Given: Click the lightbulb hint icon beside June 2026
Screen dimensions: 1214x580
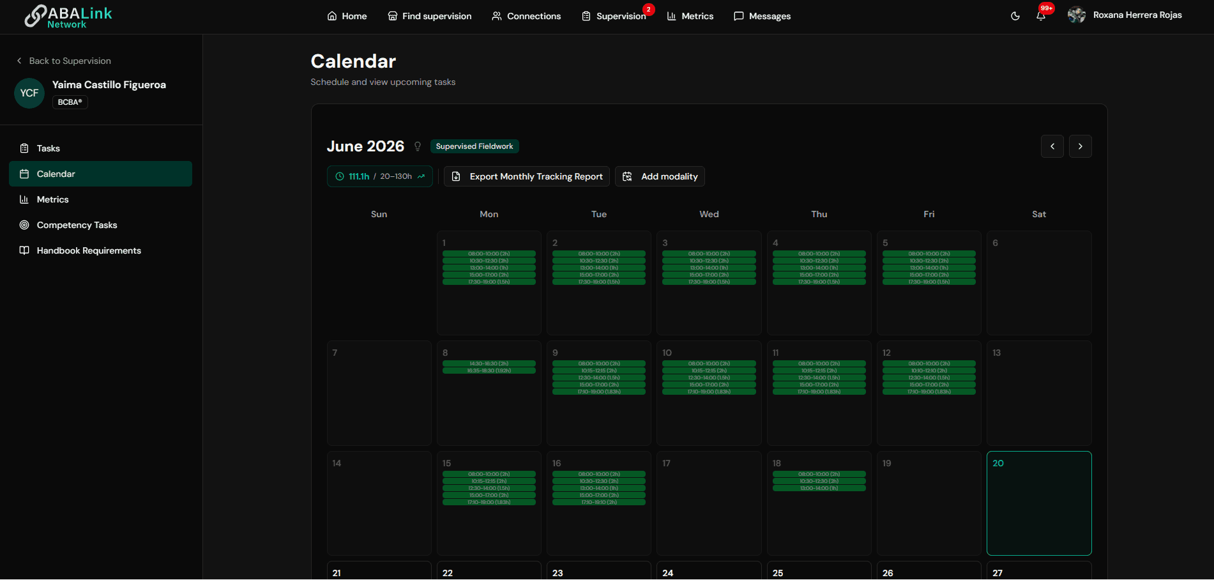Looking at the screenshot, I should (x=418, y=146).
